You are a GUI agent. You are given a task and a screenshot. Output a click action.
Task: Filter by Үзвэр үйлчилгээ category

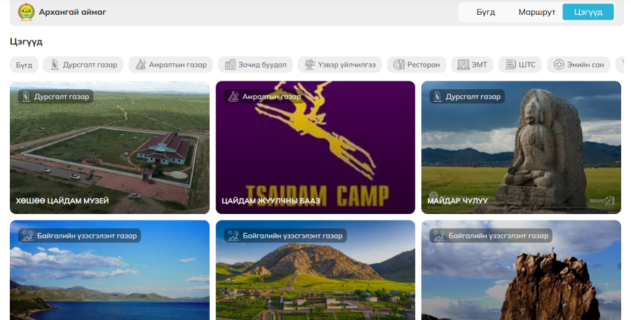339,65
